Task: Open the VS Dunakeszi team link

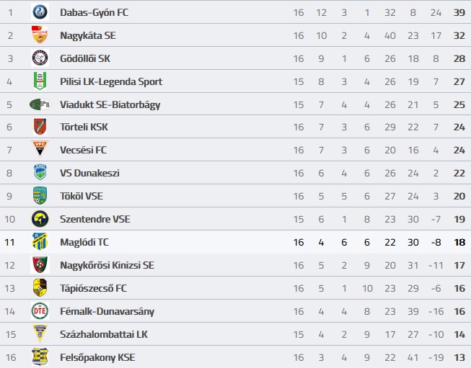Action: [x=89, y=173]
